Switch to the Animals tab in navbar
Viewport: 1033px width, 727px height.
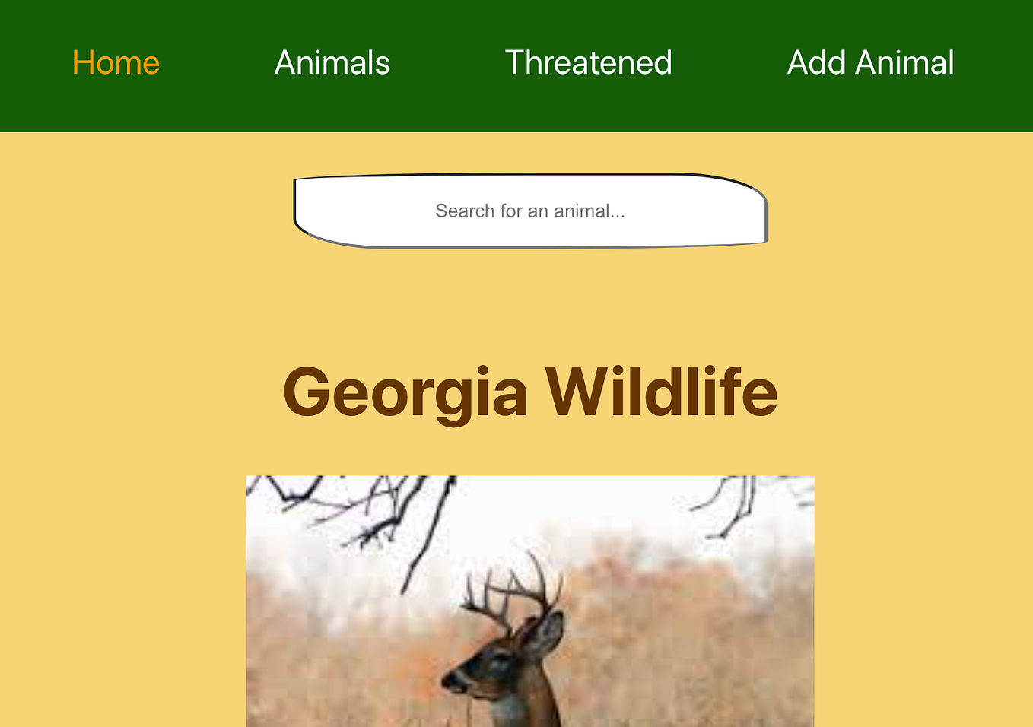tap(332, 62)
